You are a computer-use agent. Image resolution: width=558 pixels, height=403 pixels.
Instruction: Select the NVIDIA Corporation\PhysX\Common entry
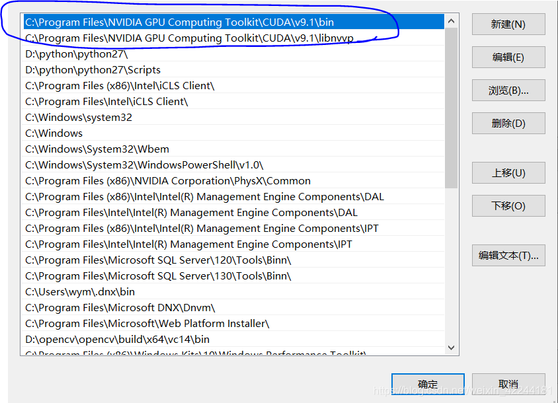point(234,181)
